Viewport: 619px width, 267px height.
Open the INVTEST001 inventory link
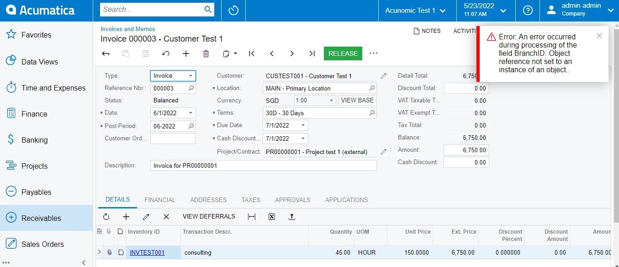coord(147,252)
